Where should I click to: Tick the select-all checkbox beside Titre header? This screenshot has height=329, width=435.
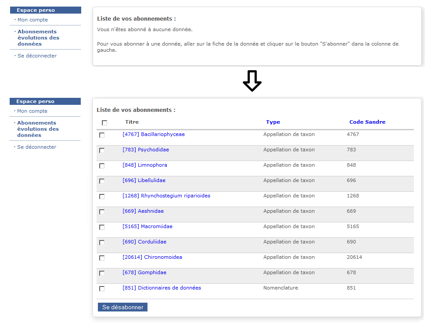pyautogui.click(x=104, y=123)
